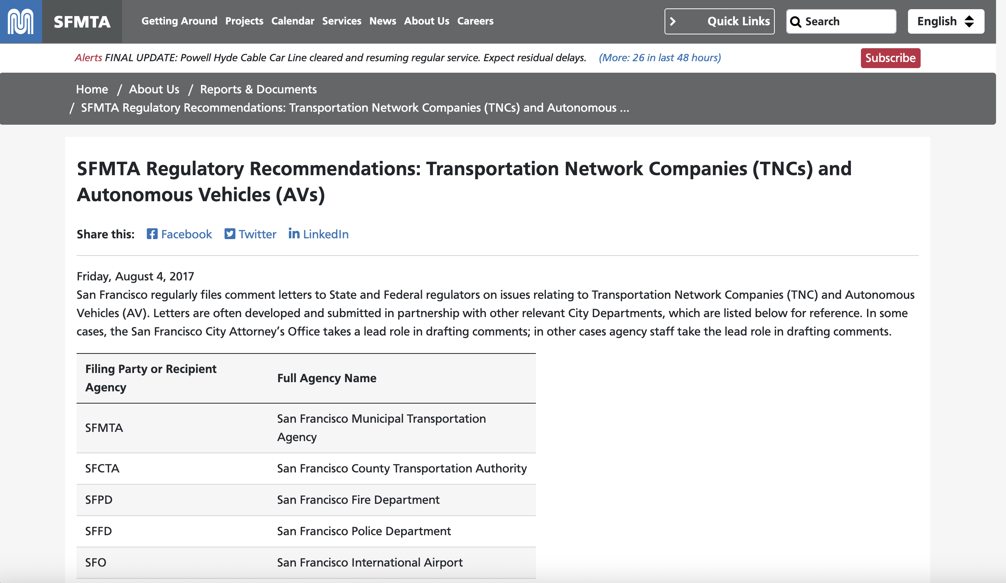Select Careers in the top navigation
The image size is (1006, 583).
pyautogui.click(x=475, y=21)
